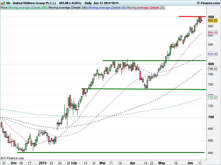Click the 2014 label on the date axis
The width and height of the screenshot is (221, 165).
pyautogui.click(x=43, y=163)
